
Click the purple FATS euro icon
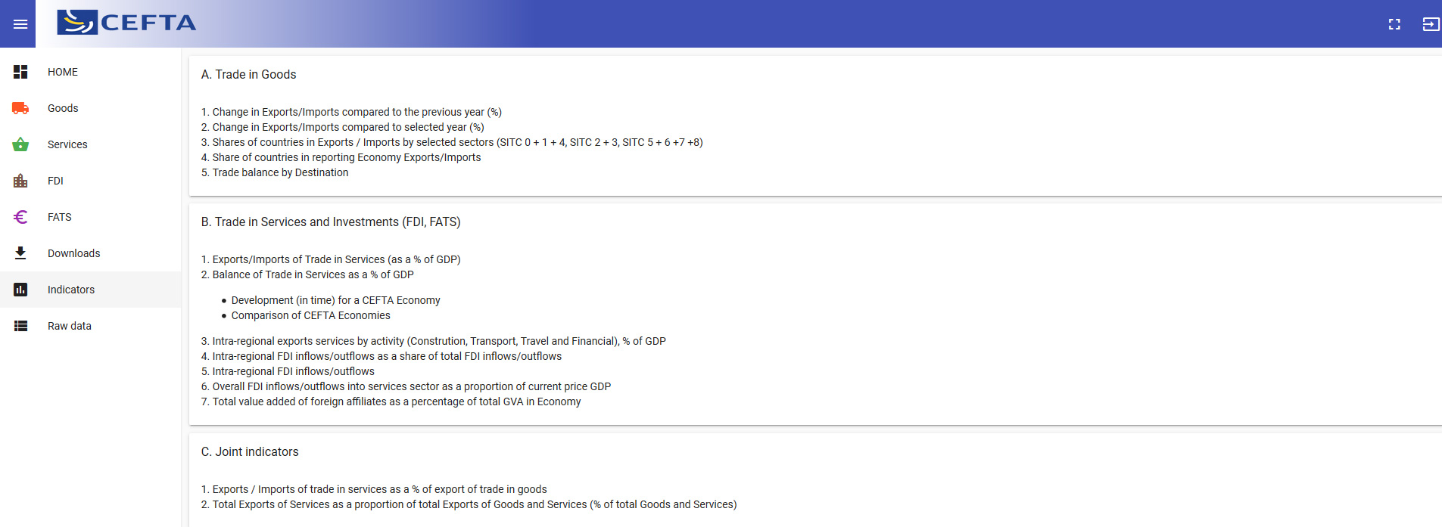pos(20,217)
